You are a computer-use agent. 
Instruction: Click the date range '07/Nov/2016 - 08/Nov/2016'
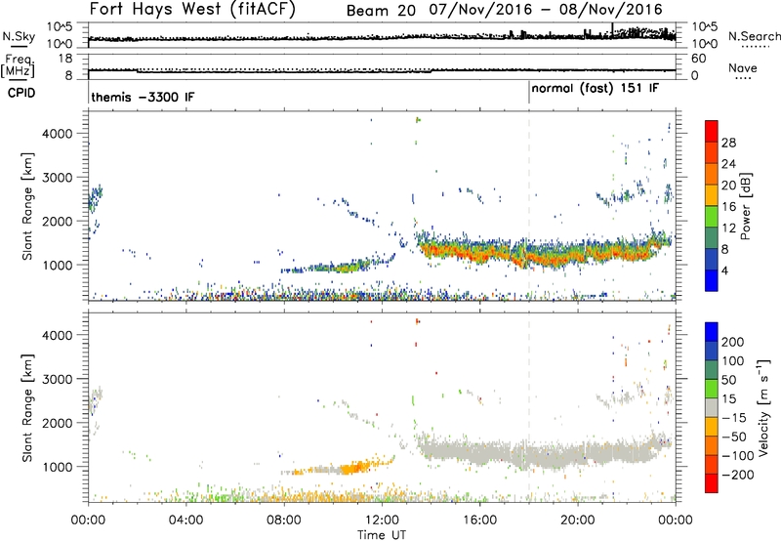[x=546, y=10]
